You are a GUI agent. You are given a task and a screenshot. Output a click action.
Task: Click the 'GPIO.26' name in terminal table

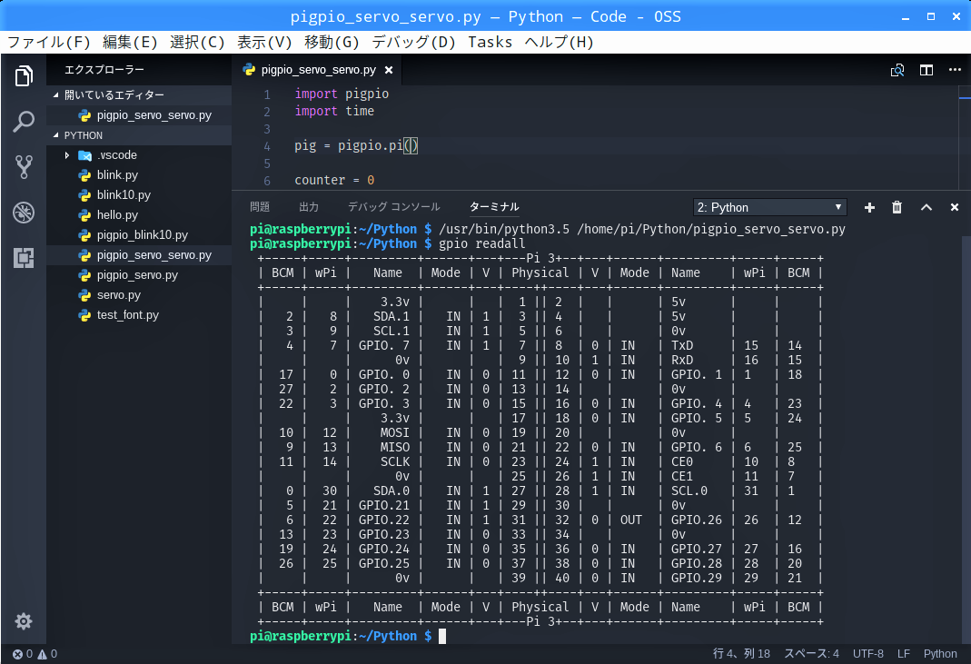[697, 520]
